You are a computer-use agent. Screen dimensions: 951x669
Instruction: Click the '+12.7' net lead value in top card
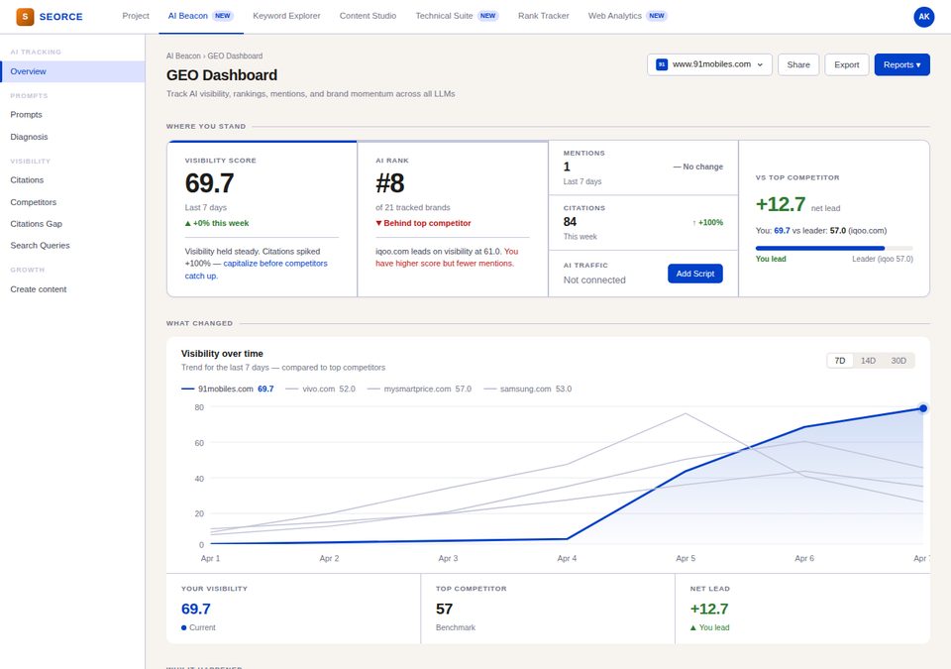point(781,204)
